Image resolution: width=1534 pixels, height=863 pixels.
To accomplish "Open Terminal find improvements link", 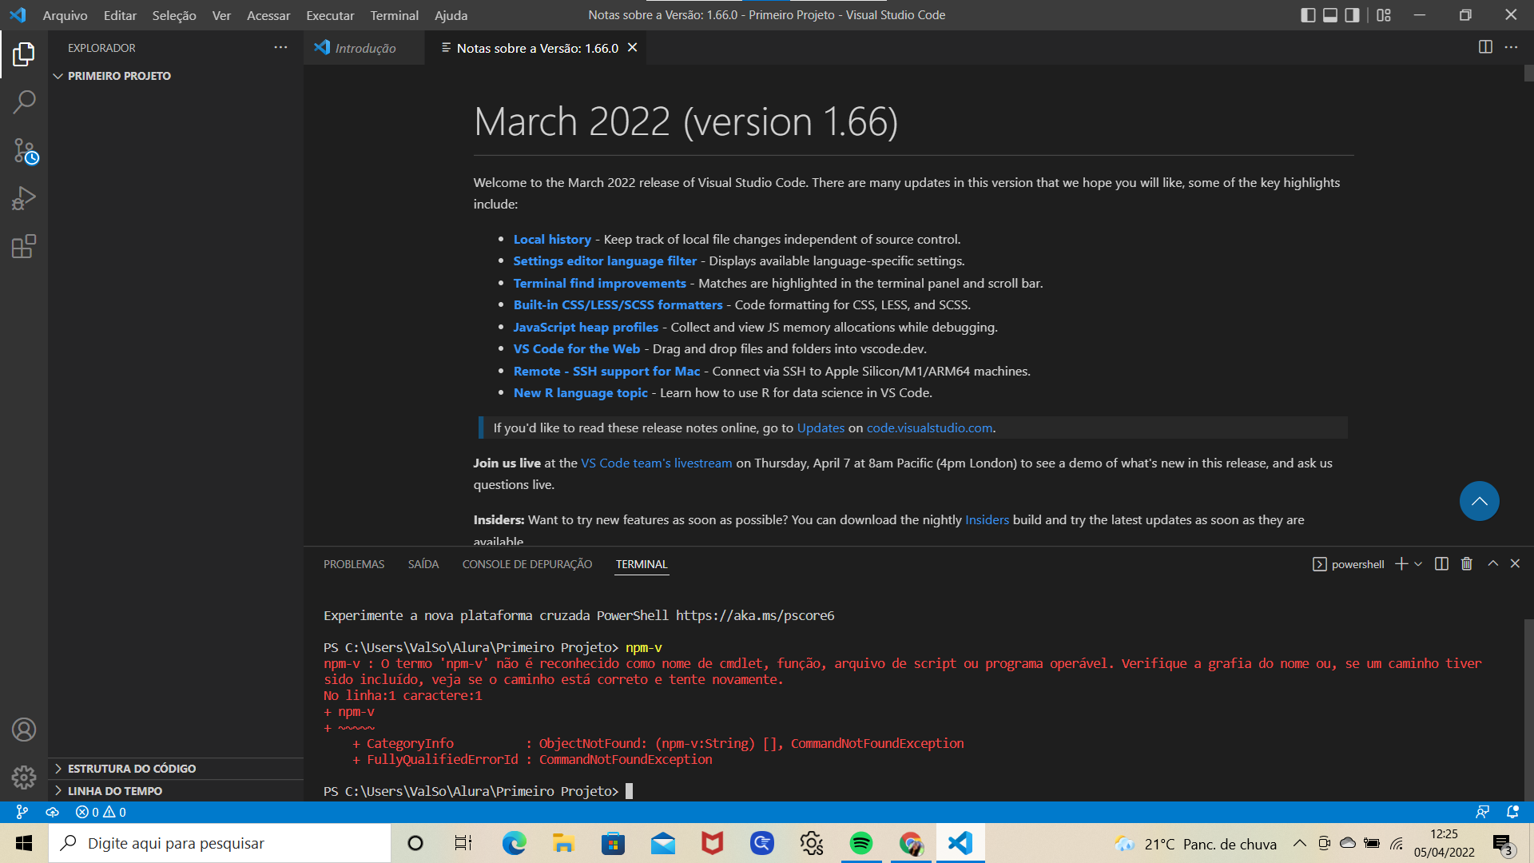I will coord(599,283).
